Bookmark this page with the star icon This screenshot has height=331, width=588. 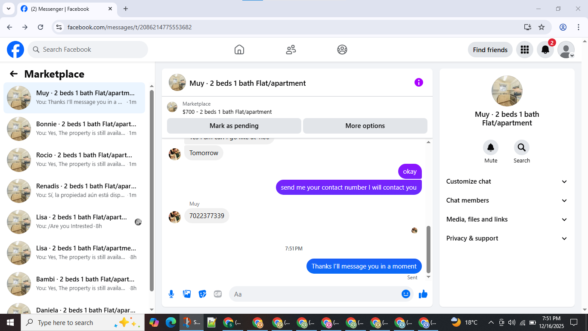tap(542, 27)
